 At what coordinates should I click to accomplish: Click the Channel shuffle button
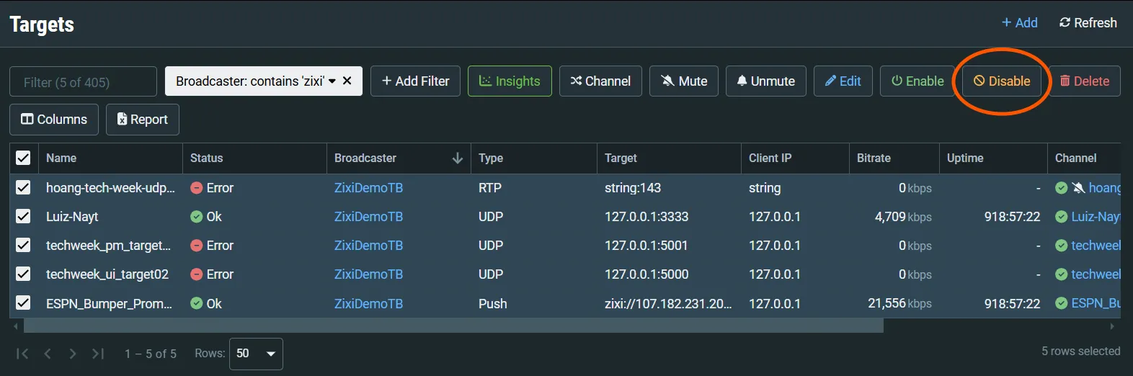[600, 81]
